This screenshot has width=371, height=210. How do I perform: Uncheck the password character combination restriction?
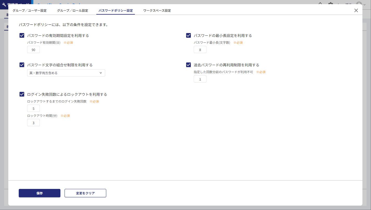pyautogui.click(x=22, y=65)
